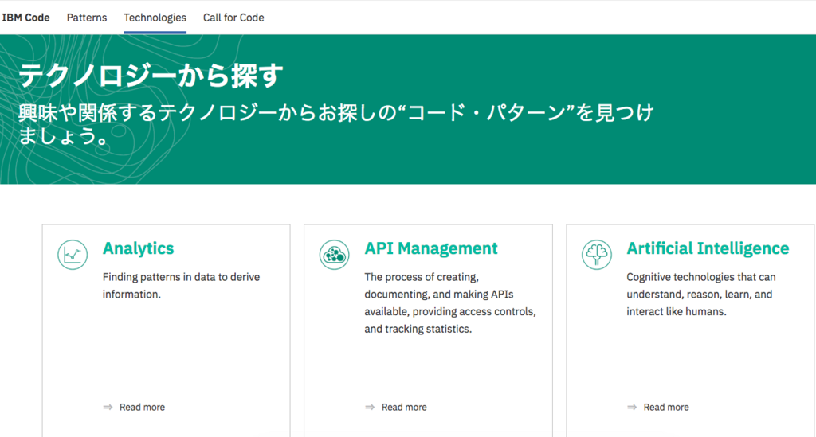Screen dimensions: 816x437
Task: Click the arrow icon beside Analytics Read more
Action: [x=108, y=408]
